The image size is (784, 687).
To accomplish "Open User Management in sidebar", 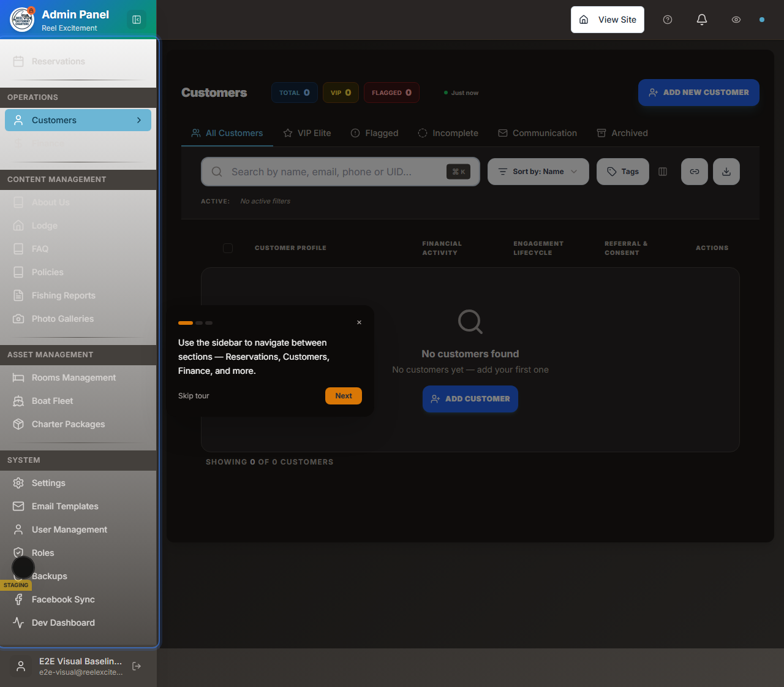I will point(78,529).
